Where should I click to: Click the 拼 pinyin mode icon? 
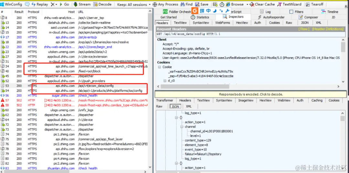[202, 10]
